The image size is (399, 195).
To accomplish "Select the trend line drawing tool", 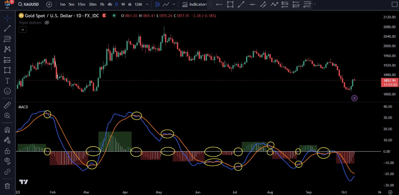I will pyautogui.click(x=7, y=28).
